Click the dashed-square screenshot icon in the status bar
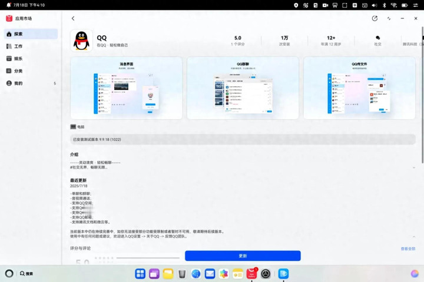The width and height of the screenshot is (424, 282). [x=344, y=5]
